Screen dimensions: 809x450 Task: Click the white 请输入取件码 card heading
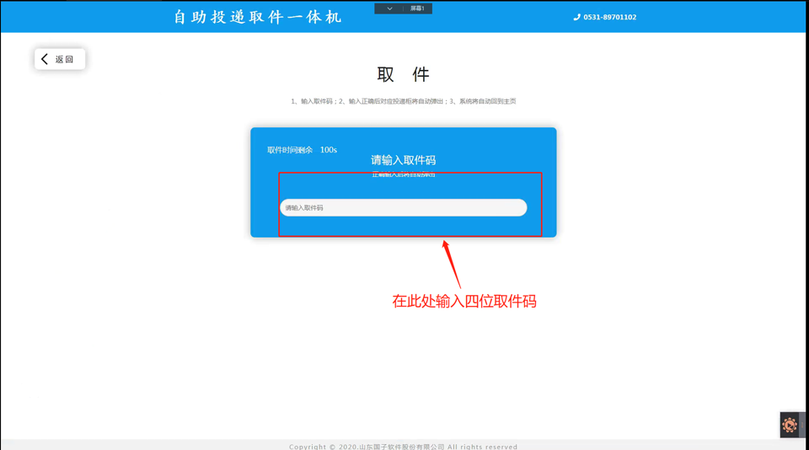[x=403, y=160]
